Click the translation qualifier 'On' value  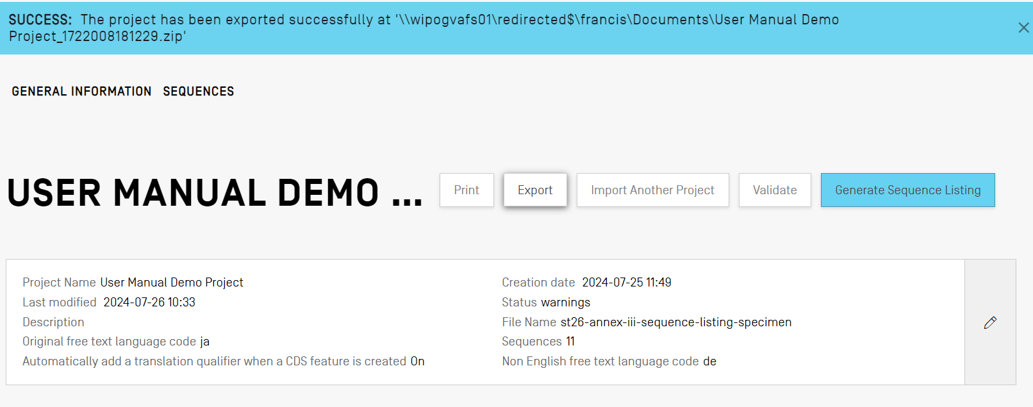pos(417,361)
